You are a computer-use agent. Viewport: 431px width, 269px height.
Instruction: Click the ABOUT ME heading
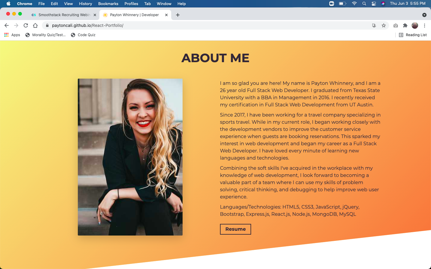coord(215,58)
